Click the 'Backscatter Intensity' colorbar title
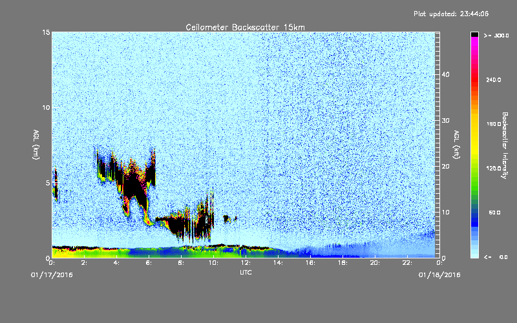The width and height of the screenshot is (517, 323). (505, 145)
